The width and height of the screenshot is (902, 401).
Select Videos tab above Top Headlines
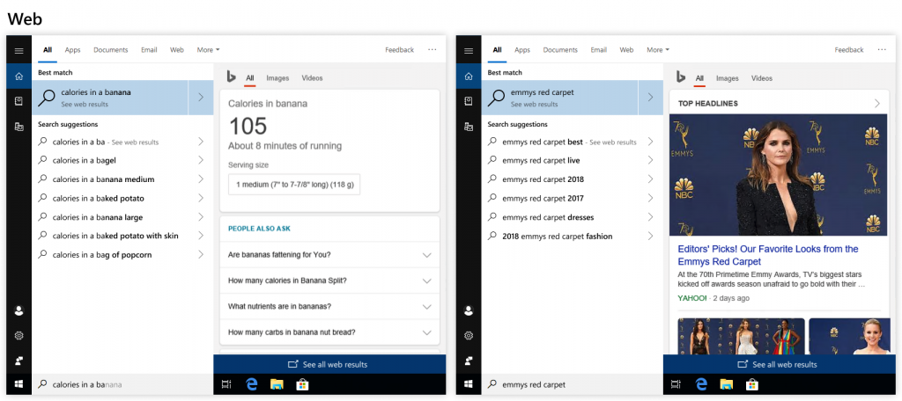(761, 78)
